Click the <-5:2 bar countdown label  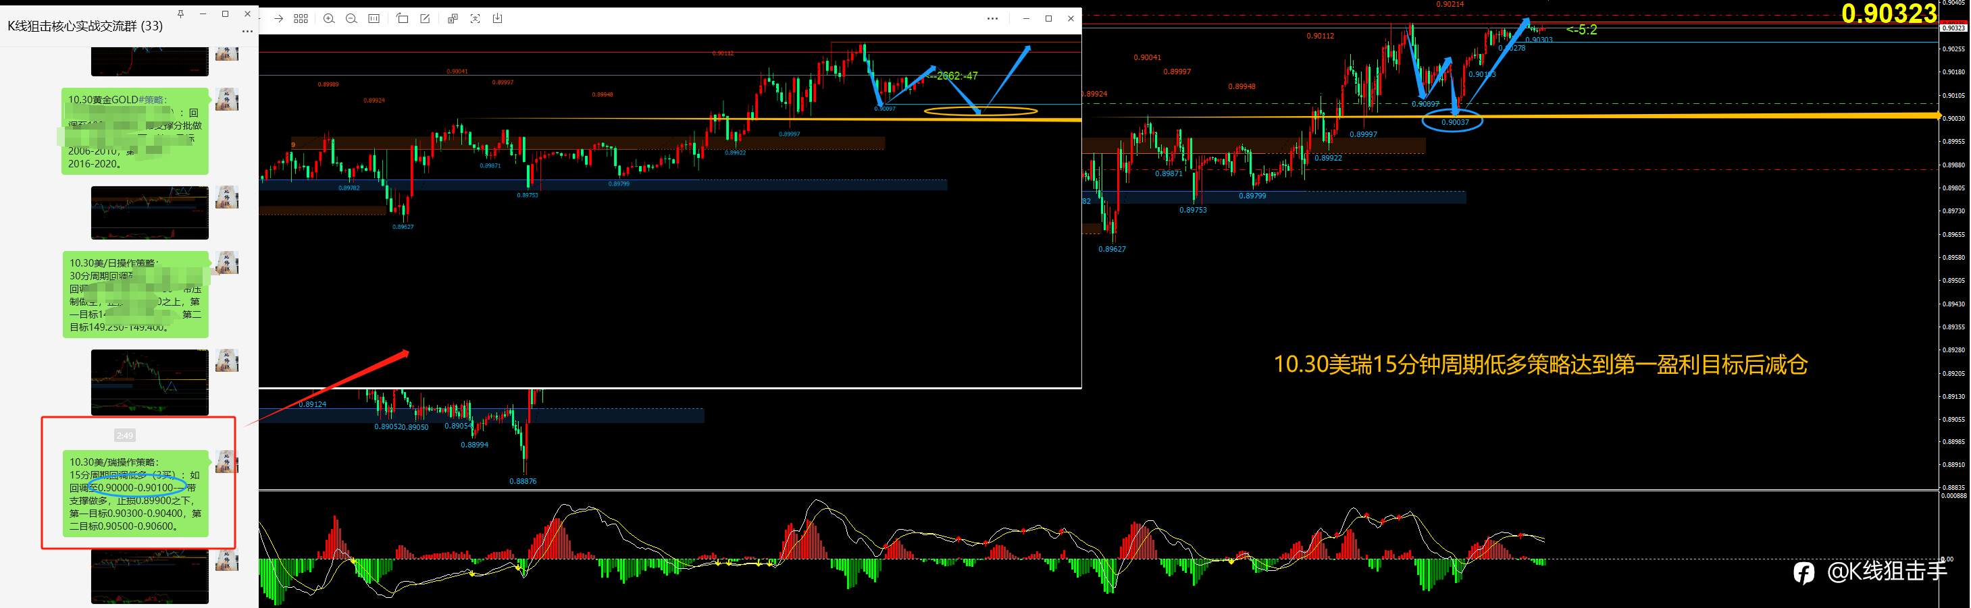(1581, 30)
